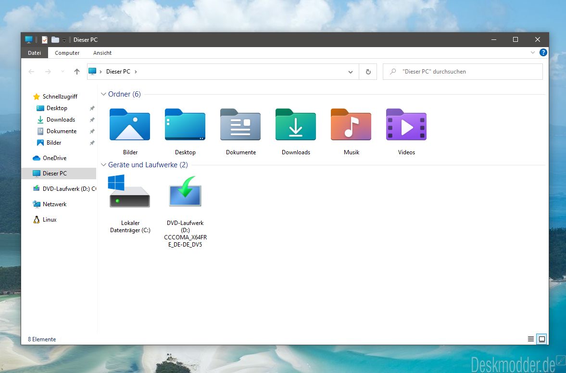566x373 pixels.
Task: Switch to large icons view in status bar
Action: point(541,339)
